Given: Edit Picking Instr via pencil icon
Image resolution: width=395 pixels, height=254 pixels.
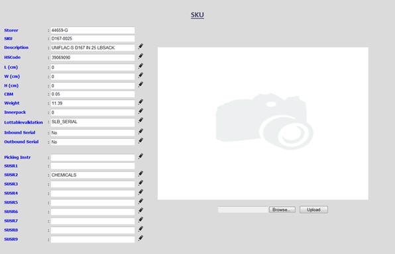Looking at the screenshot, I should [141, 156].
